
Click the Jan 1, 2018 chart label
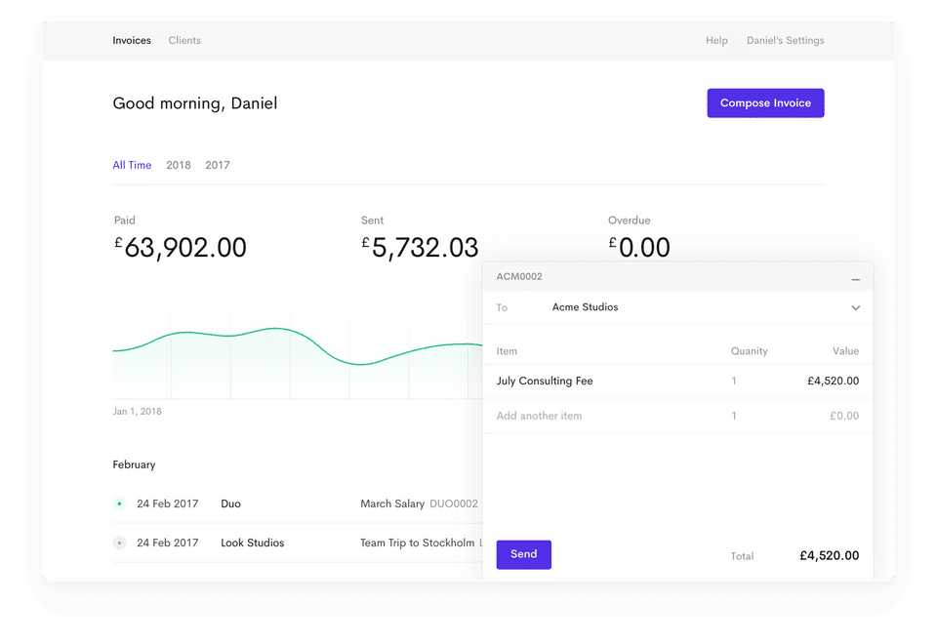tap(137, 411)
